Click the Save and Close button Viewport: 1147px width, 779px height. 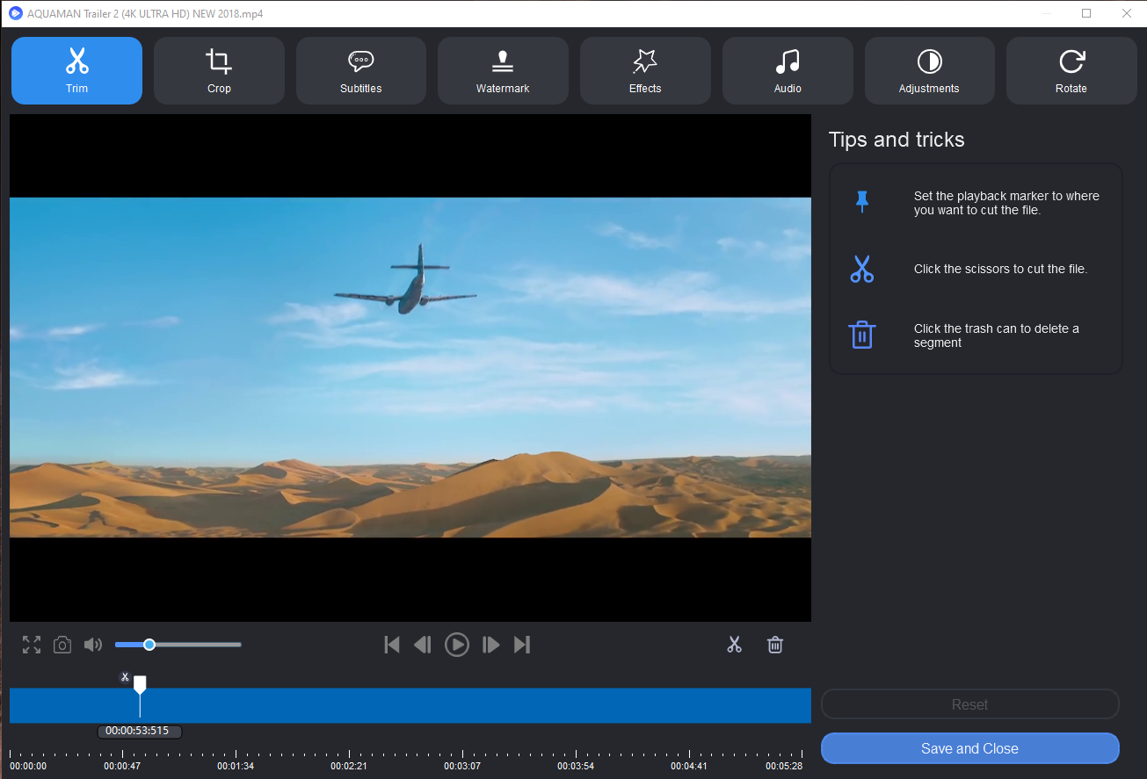[x=969, y=748]
